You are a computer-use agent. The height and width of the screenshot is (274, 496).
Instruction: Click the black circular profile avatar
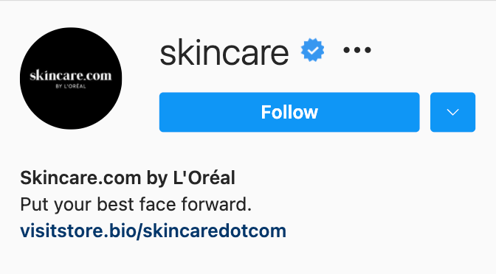click(x=71, y=78)
